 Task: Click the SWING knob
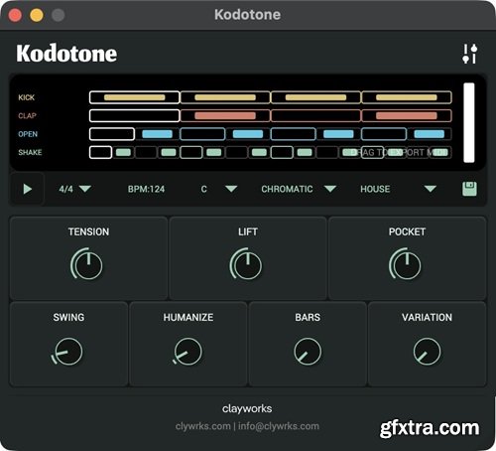67,352
